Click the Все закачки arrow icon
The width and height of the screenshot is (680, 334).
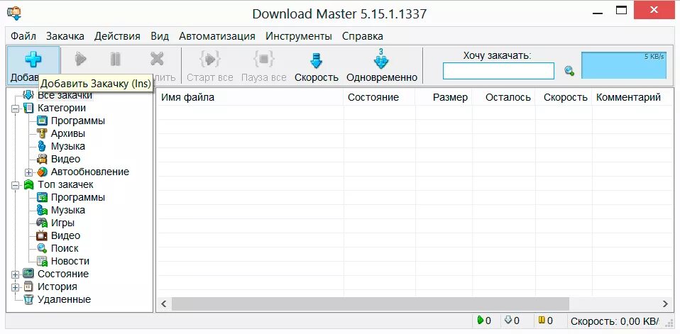(x=28, y=95)
